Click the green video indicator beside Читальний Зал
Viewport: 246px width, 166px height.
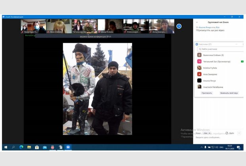point(242,62)
